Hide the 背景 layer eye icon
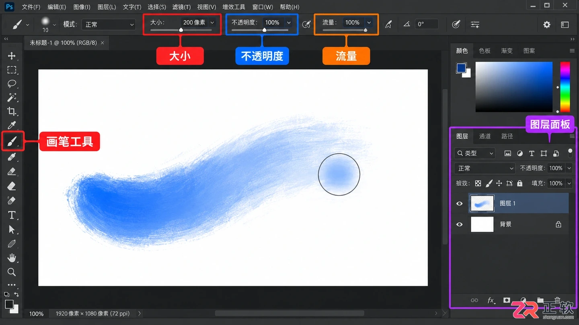Viewport: 579px width, 325px height. pos(459,225)
